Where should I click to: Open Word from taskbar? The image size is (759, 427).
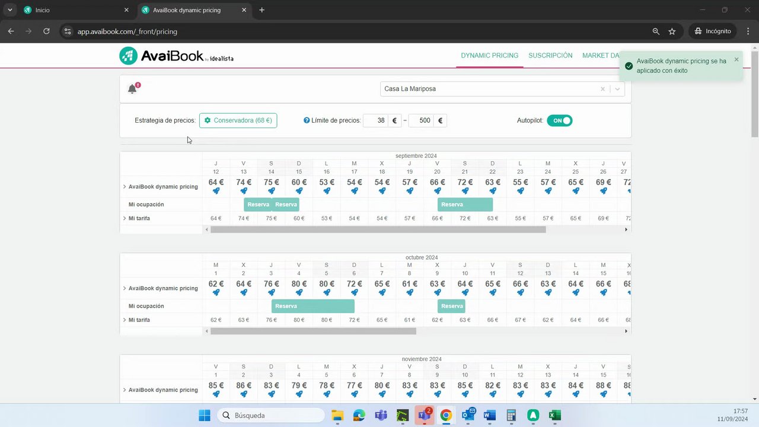(x=490, y=415)
